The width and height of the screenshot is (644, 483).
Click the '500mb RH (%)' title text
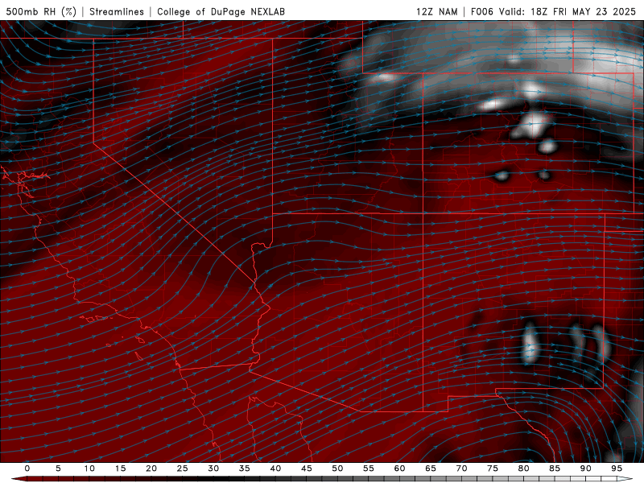(41, 11)
